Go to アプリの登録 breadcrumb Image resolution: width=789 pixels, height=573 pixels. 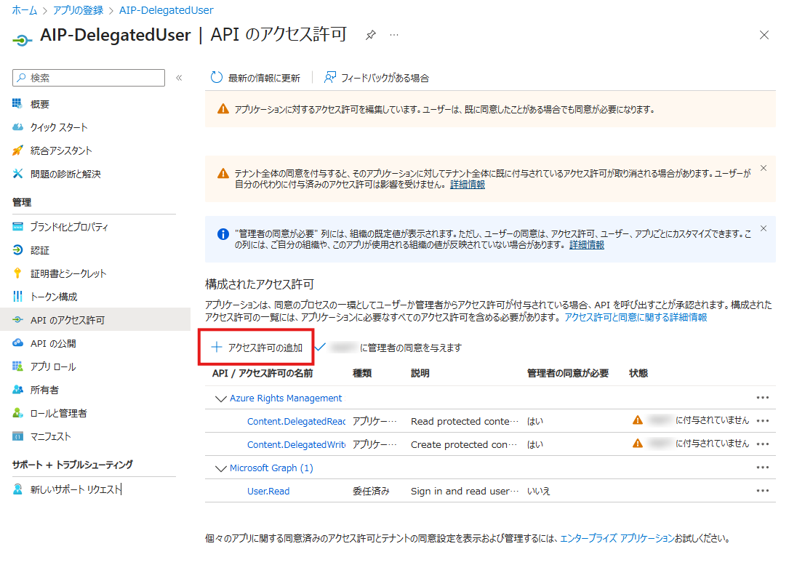[78, 10]
